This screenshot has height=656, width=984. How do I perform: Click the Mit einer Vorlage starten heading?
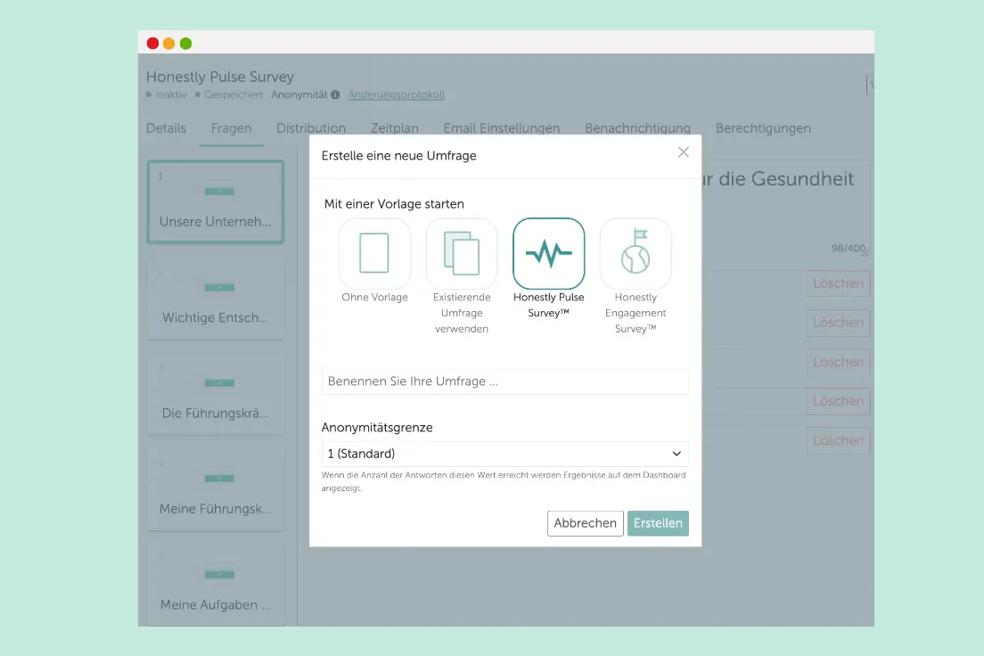[x=394, y=204]
